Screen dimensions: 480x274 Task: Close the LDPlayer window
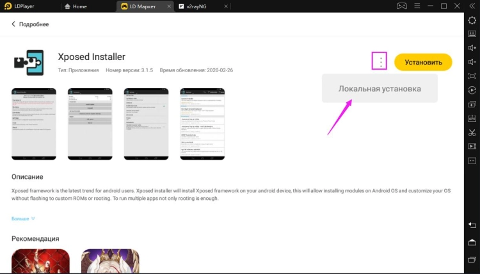[457, 6]
